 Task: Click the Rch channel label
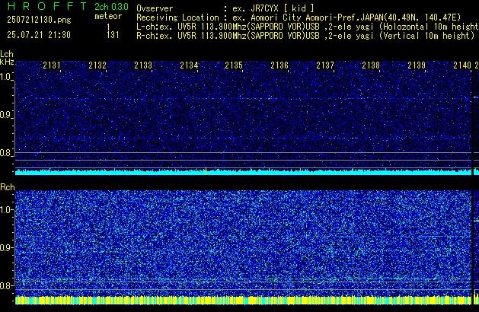coord(8,187)
